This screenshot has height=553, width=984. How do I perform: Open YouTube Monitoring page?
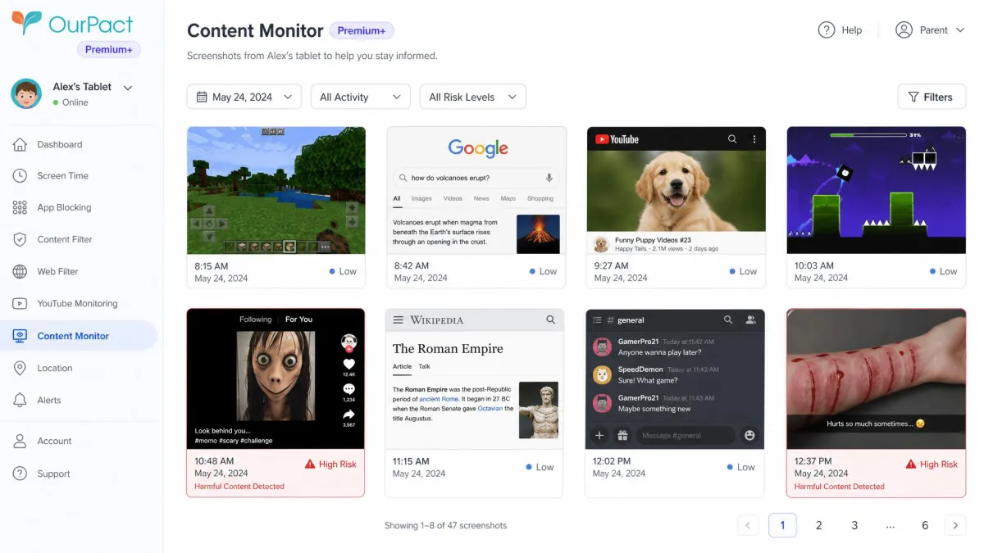[x=78, y=303]
